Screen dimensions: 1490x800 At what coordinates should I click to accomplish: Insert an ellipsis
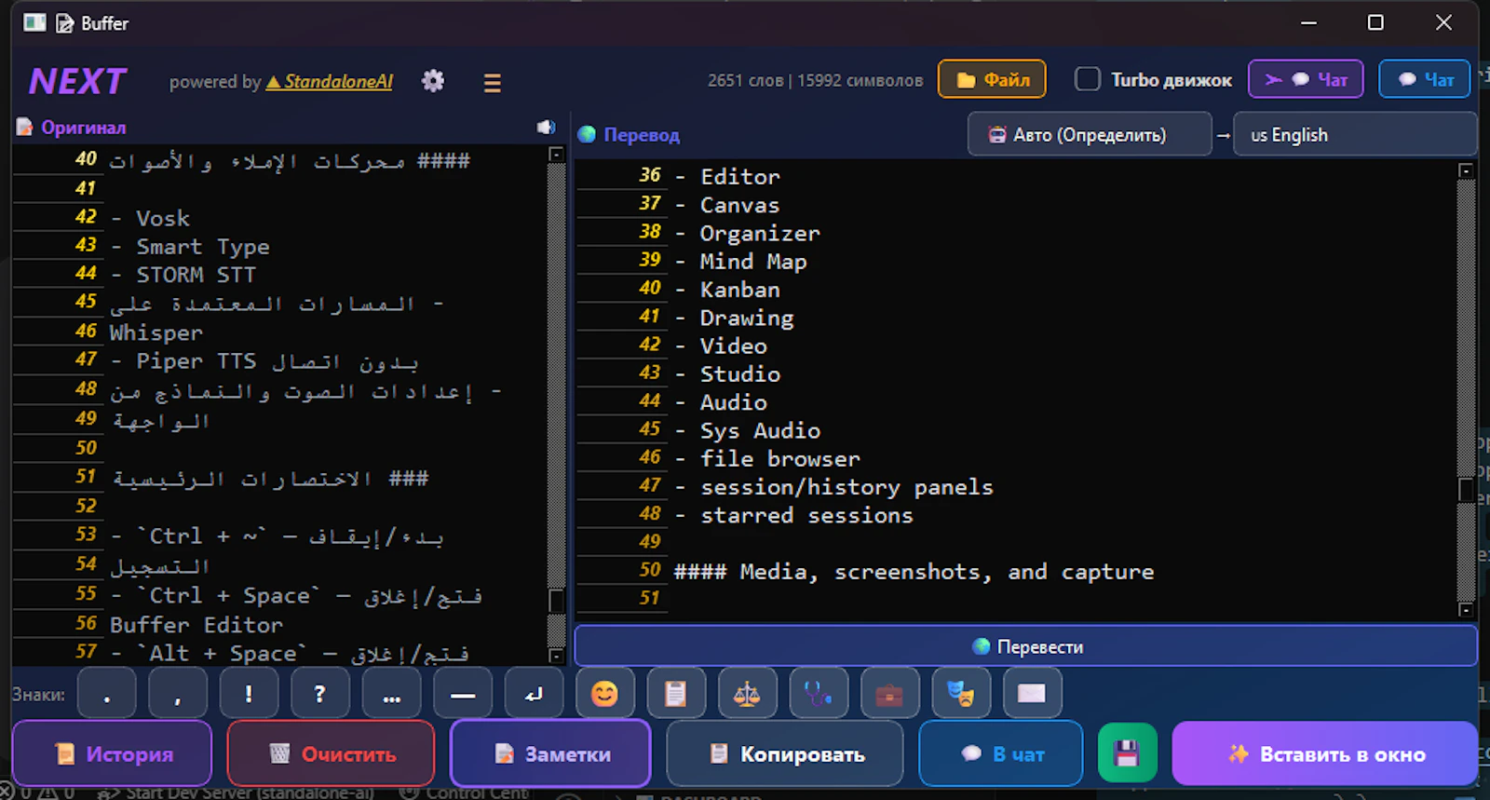(x=391, y=694)
